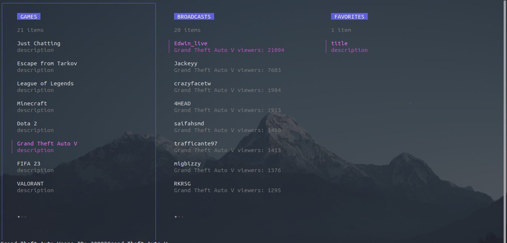Select the GAMES panel header

coord(29,17)
